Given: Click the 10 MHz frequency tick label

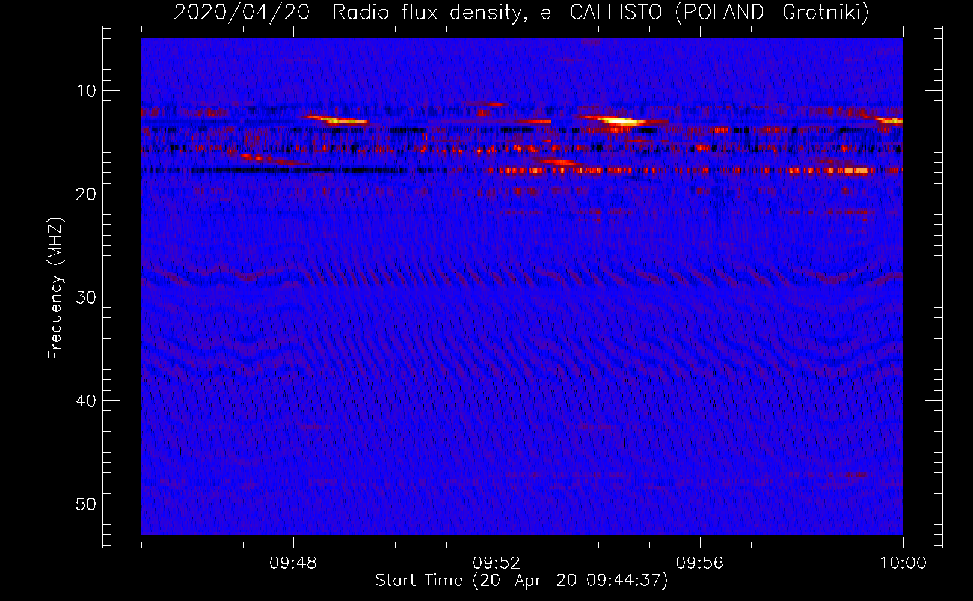Looking at the screenshot, I should click(x=86, y=91).
